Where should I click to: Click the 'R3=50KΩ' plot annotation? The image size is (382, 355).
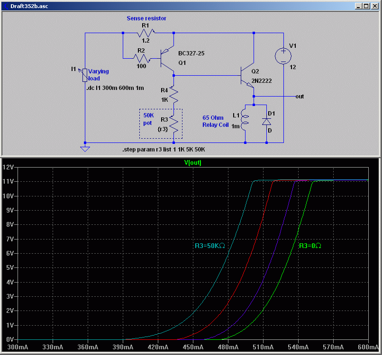210,246
